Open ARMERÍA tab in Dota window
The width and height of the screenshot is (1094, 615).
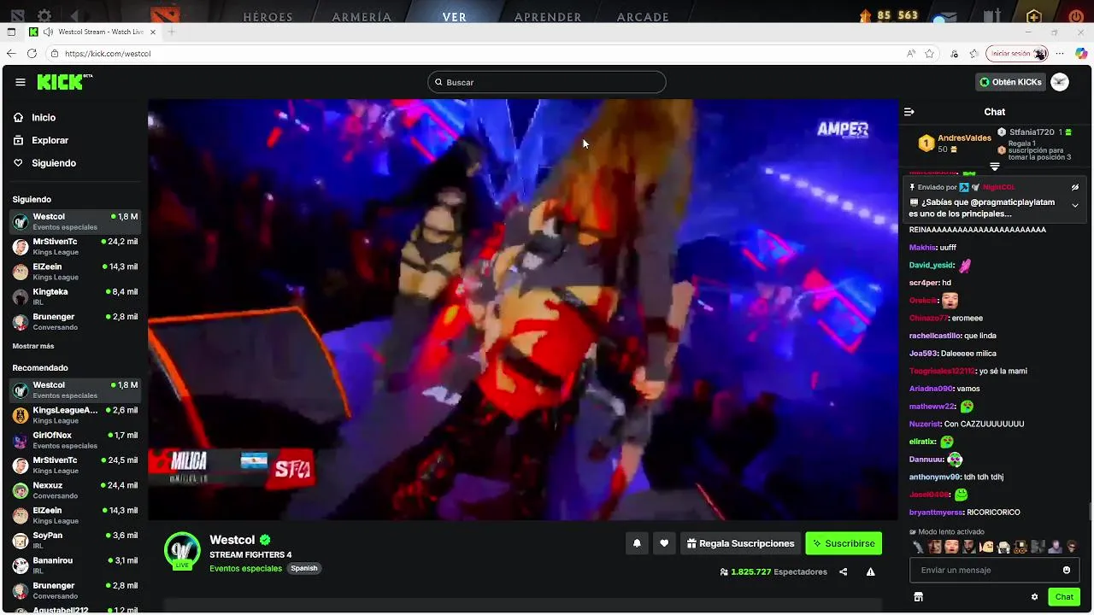pos(362,17)
